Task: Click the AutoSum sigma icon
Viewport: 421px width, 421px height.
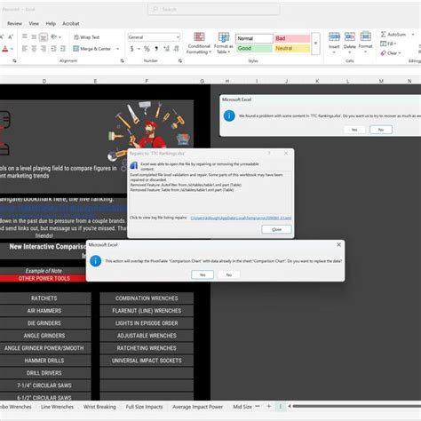Action: click(383, 35)
